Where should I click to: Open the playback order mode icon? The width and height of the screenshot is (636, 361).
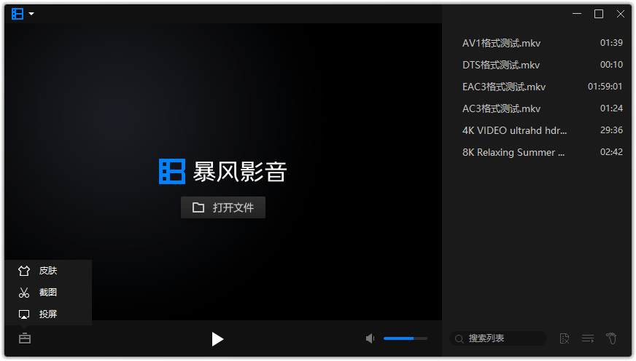point(588,338)
